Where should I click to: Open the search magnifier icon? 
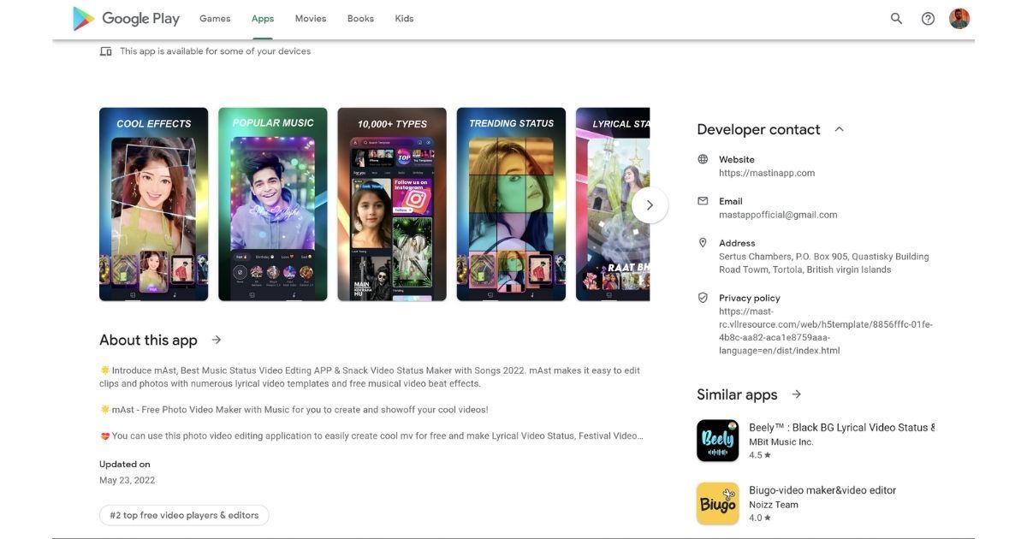(x=896, y=19)
